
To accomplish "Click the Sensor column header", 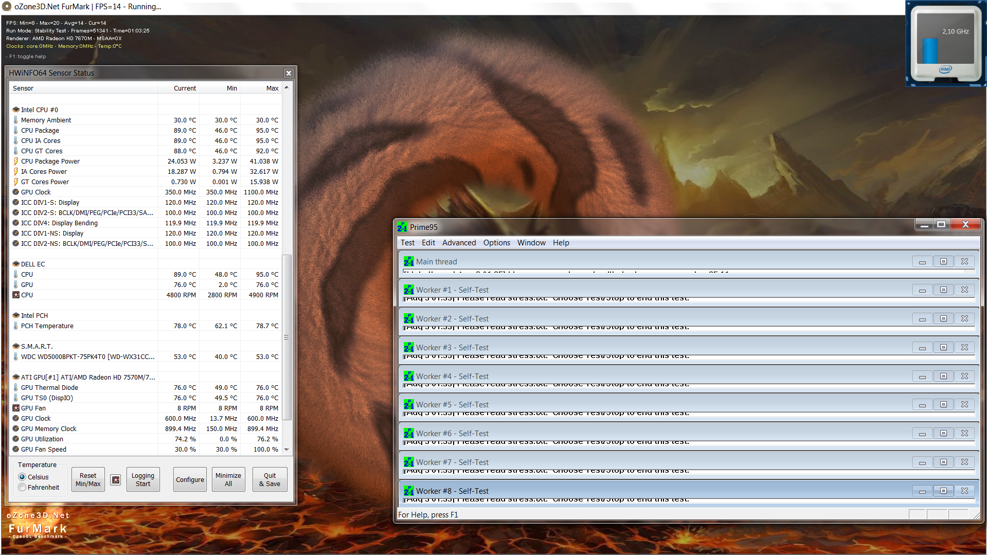I will (x=83, y=88).
